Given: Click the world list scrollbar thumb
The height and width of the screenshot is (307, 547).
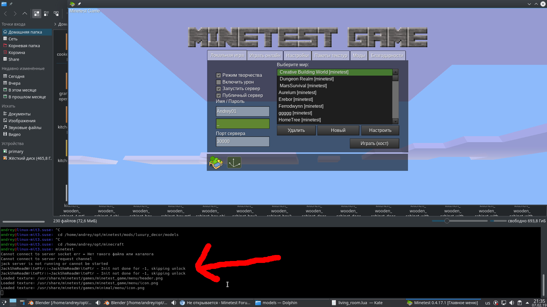Looking at the screenshot, I should pyautogui.click(x=395, y=78).
